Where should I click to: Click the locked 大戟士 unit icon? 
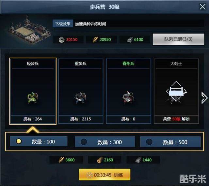coord(176,92)
